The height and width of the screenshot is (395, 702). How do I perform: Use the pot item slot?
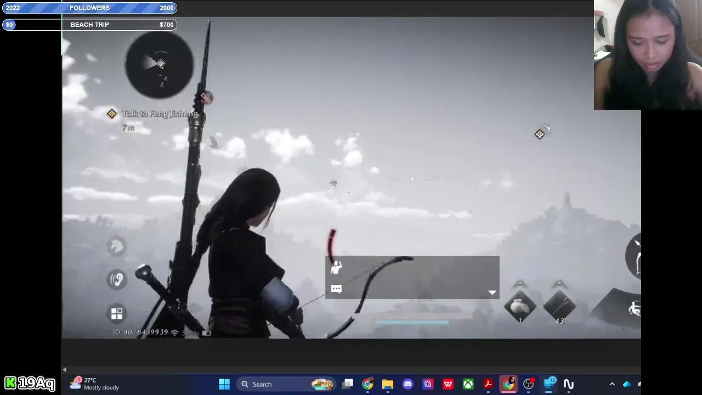[520, 306]
